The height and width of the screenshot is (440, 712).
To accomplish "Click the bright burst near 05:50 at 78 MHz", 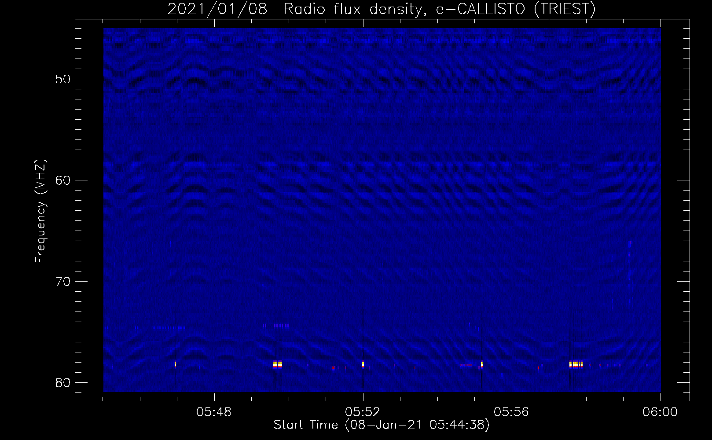I will [278, 364].
